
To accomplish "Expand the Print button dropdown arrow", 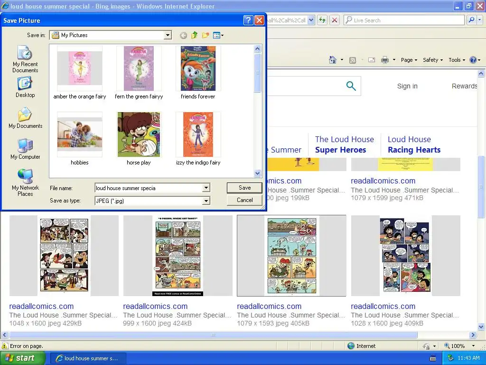I will pos(394,60).
